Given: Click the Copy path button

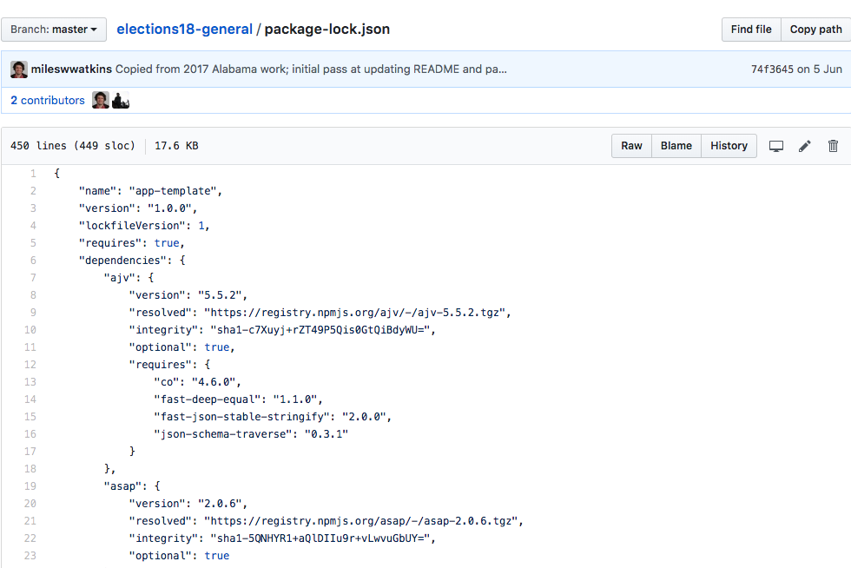Looking at the screenshot, I should click(815, 30).
